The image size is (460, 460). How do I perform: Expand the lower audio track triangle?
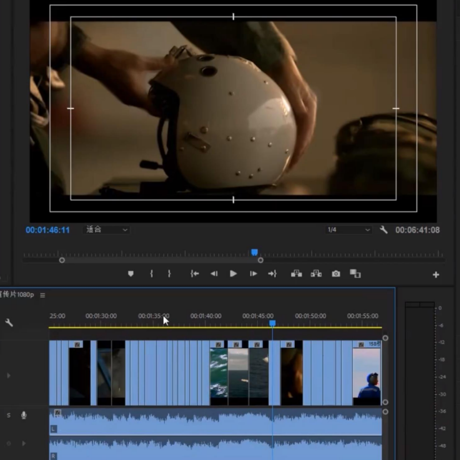click(x=24, y=443)
